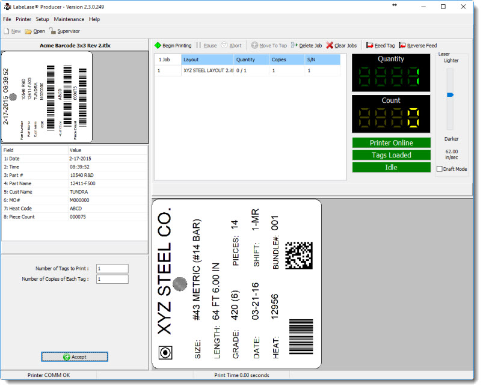Select the '3: Part #' field row
The image size is (483, 389).
tap(75, 175)
